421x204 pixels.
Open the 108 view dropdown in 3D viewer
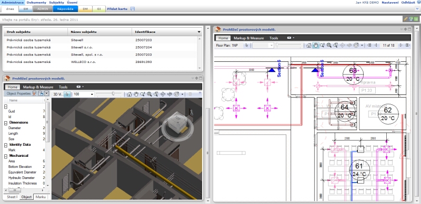click(x=92, y=94)
